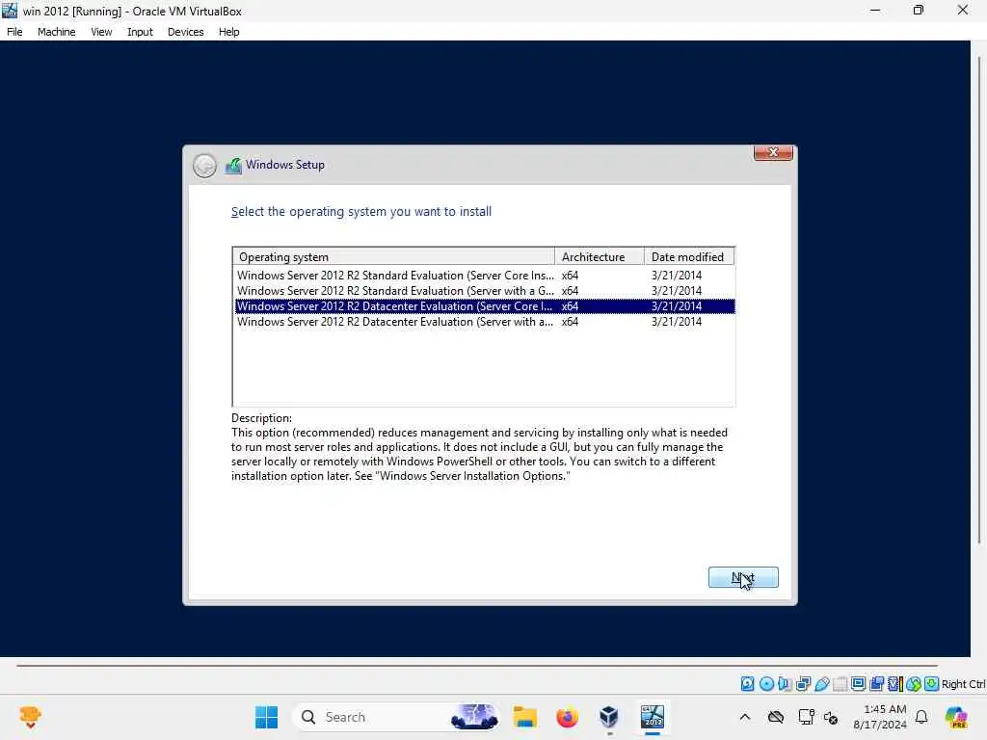Click the network tray icon
Image resolution: width=987 pixels, height=740 pixels.
[806, 717]
